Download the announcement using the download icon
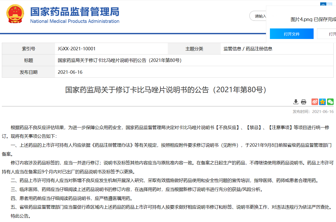This screenshot has width=336, height=222. point(296,102)
